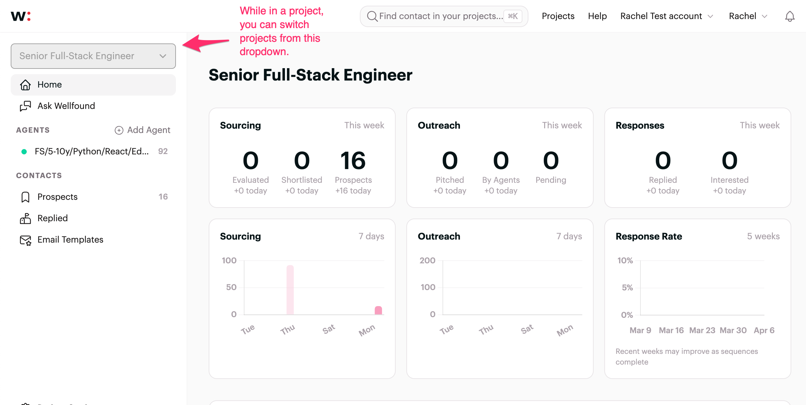806x405 pixels.
Task: Open the Replied contacts page
Action: 53,219
